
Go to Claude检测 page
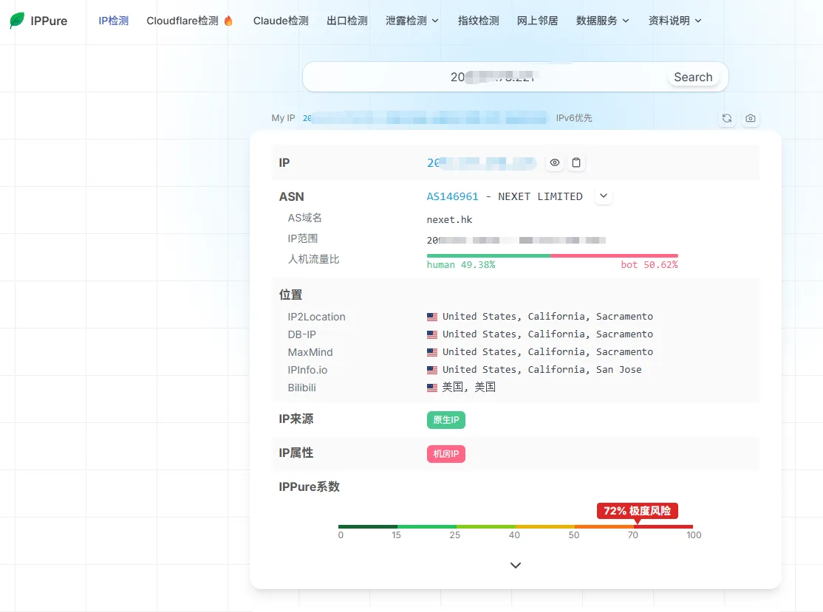(281, 21)
